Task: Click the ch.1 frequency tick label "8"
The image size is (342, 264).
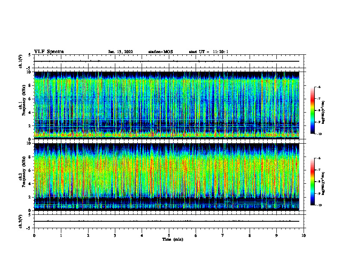Action: (30, 85)
